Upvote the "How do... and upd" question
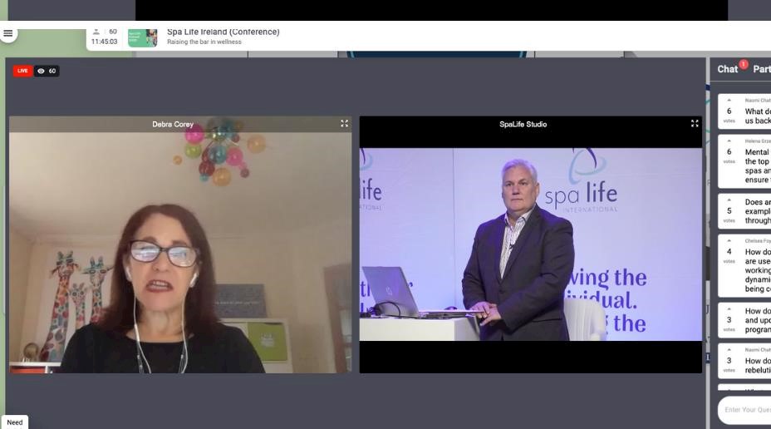Viewport: 771px width, 429px height. (729, 309)
